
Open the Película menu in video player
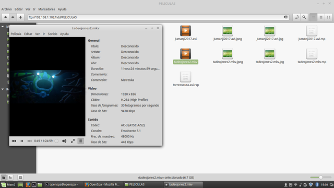tap(16, 34)
